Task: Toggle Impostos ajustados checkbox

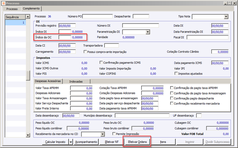Action: point(176,73)
